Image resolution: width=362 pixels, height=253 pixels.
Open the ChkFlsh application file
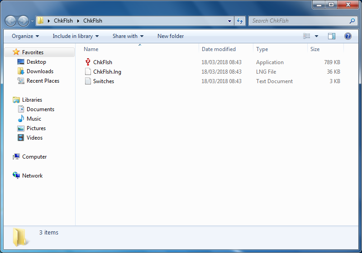(102, 62)
